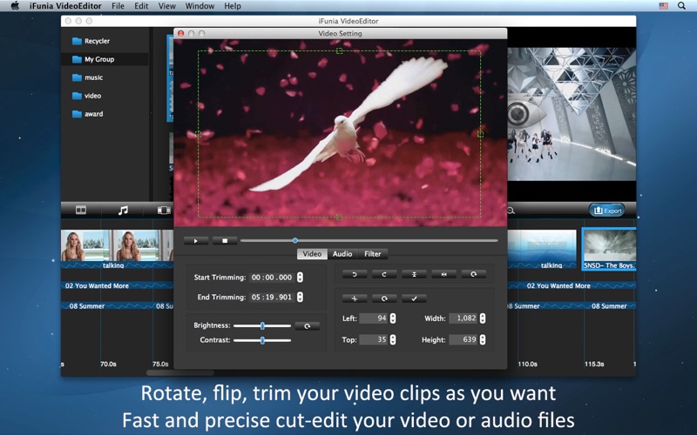Click the Height crop value field
This screenshot has height=435, width=697.
click(464, 339)
